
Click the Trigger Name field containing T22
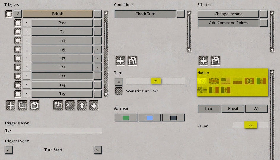tap(53, 131)
